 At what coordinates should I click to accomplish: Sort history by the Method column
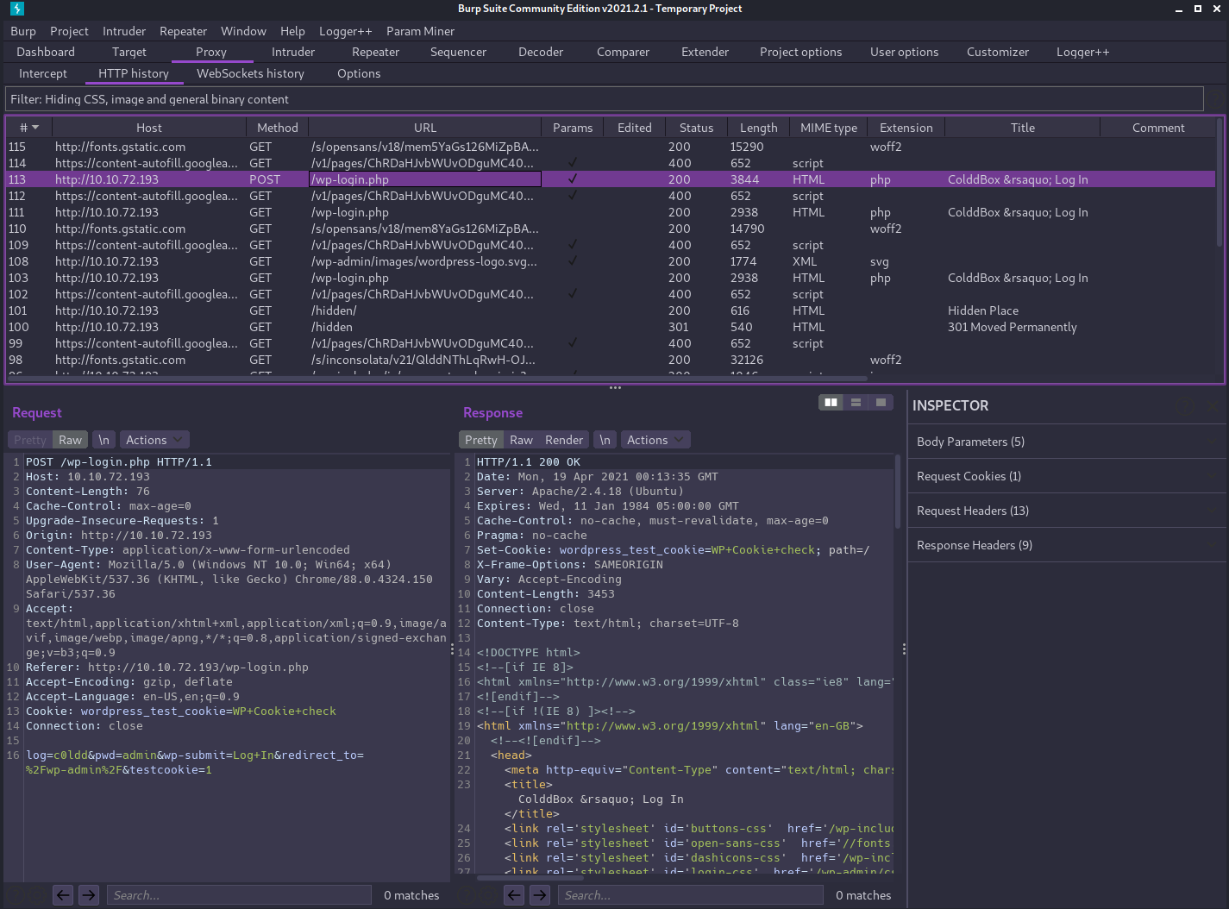click(x=277, y=128)
